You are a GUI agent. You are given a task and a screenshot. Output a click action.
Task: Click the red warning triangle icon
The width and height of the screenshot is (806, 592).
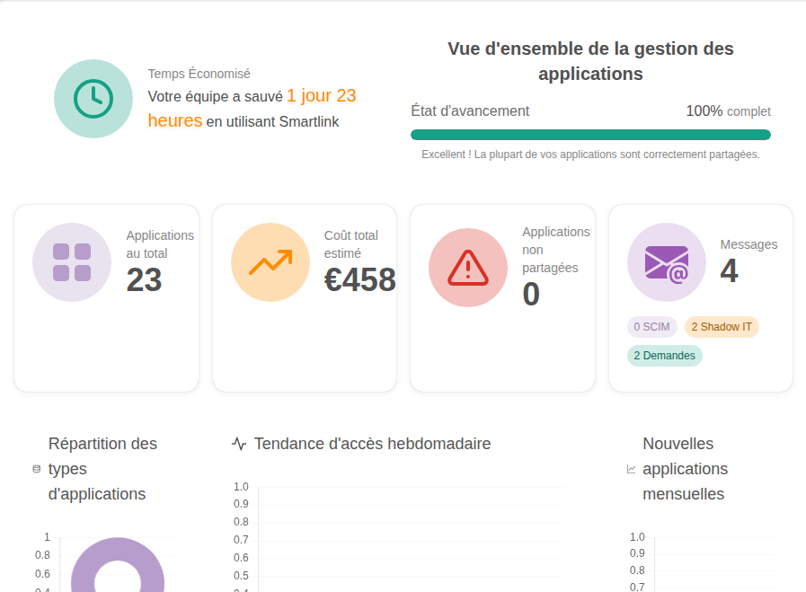click(x=467, y=266)
